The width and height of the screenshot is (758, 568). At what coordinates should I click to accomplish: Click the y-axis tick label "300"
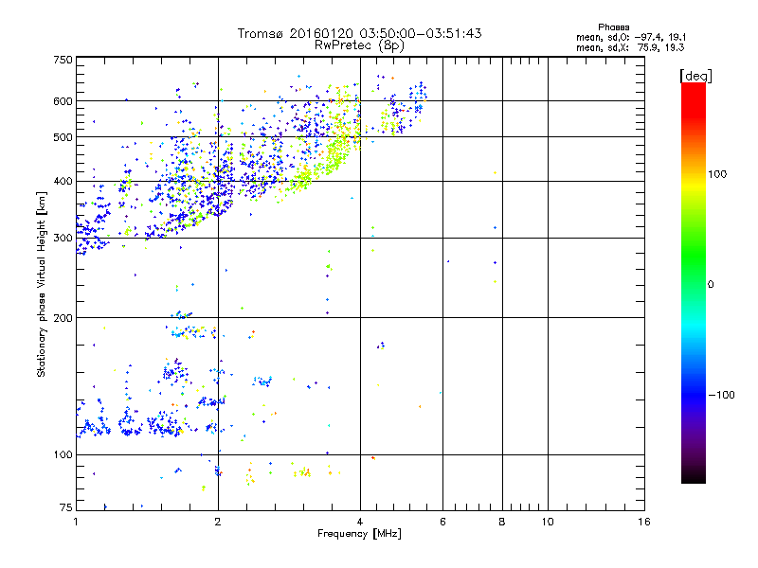[x=63, y=239]
